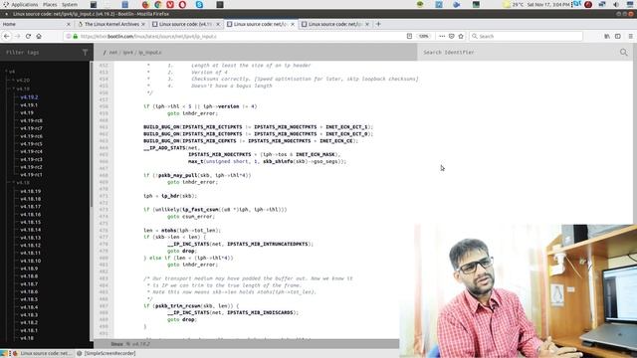Toggle reader view in the address bar
The width and height of the screenshot is (637, 358).
pyautogui.click(x=409, y=36)
